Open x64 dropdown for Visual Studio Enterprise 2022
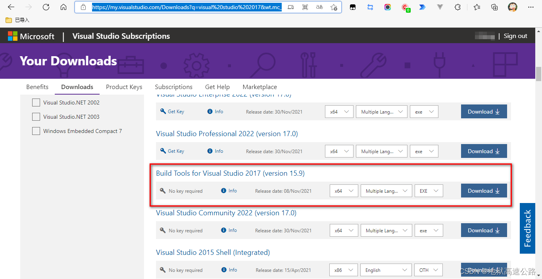 point(339,112)
